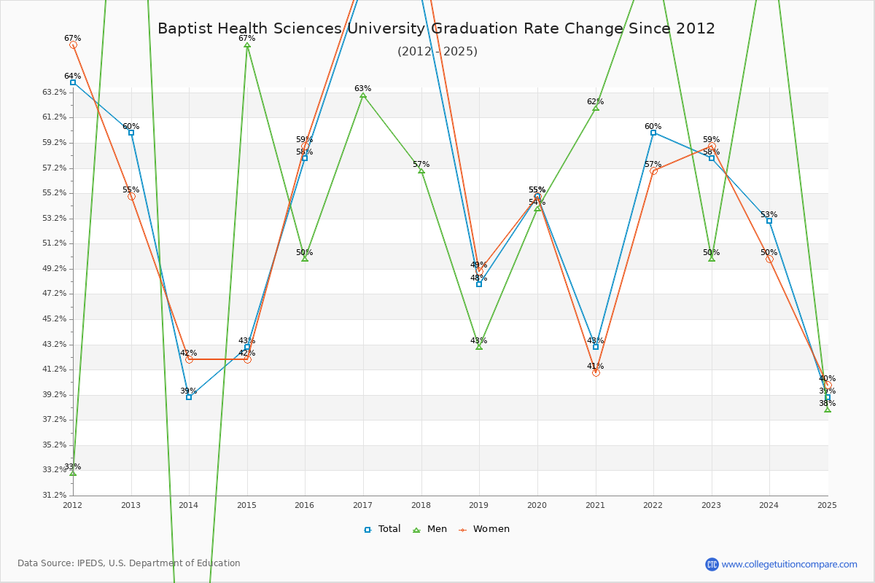Image resolution: width=875 pixels, height=583 pixels.
Task: Select the Men 33% triangle marker at 2012
Action: pos(73,473)
